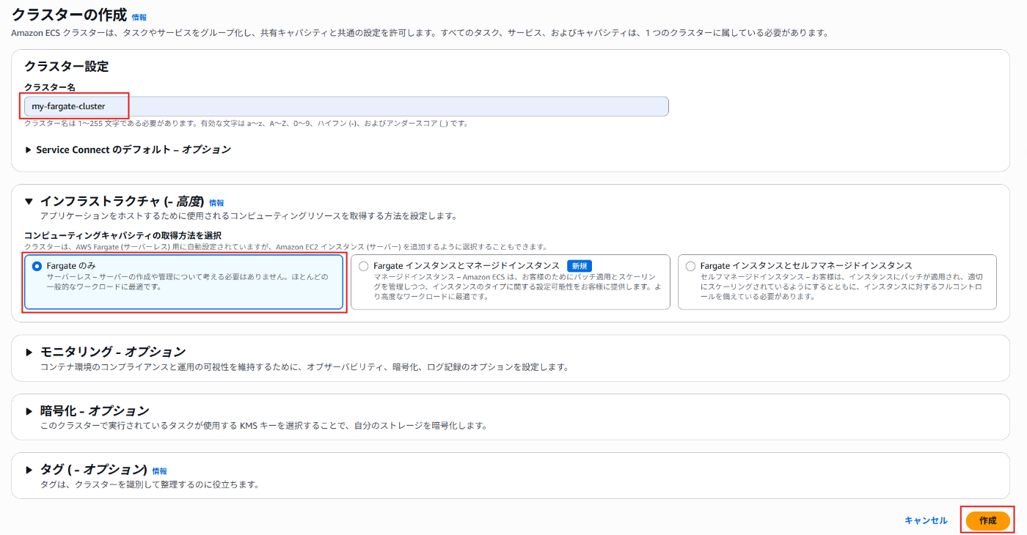1027x535 pixels.
Task: Open 情報 link beside クラスターの作成 title
Action: pos(139,17)
